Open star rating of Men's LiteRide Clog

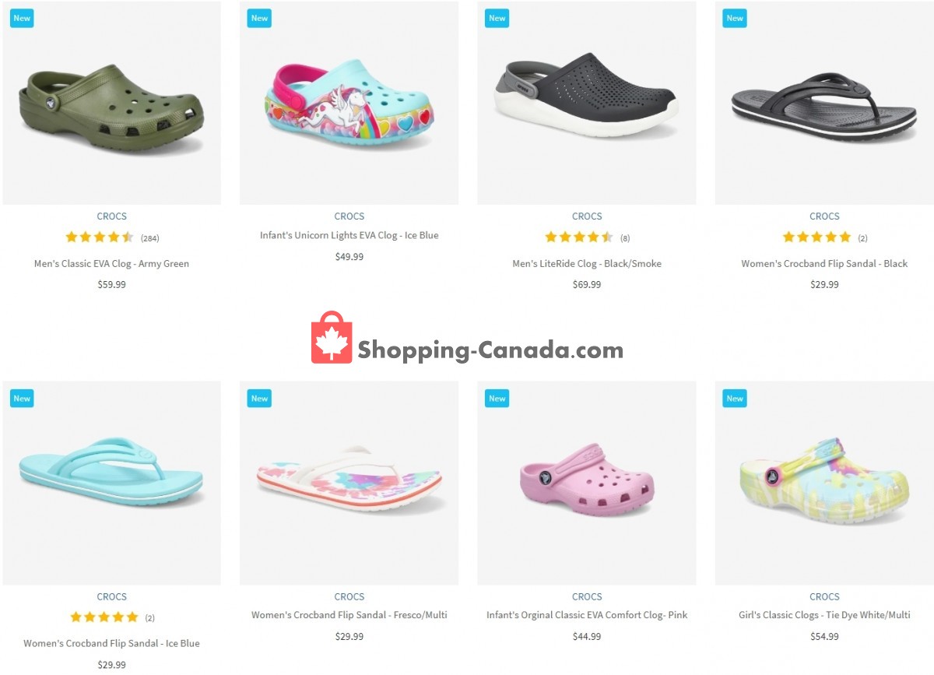[579, 237]
